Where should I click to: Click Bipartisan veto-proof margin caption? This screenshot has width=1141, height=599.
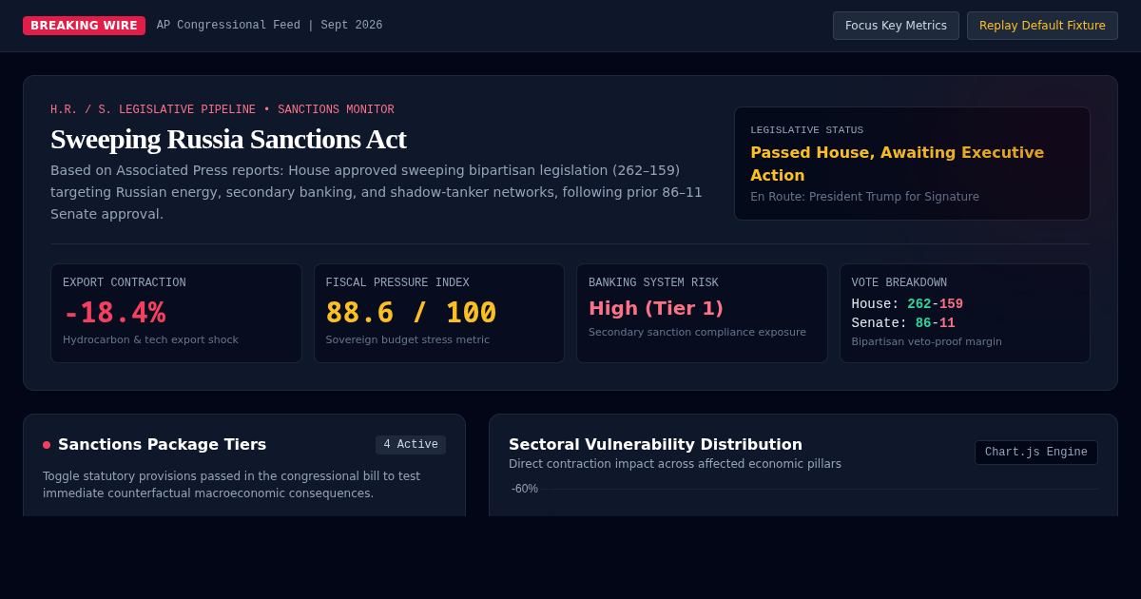pyautogui.click(x=927, y=341)
